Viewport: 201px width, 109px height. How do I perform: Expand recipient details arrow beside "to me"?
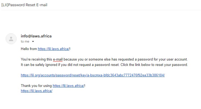click(33, 42)
